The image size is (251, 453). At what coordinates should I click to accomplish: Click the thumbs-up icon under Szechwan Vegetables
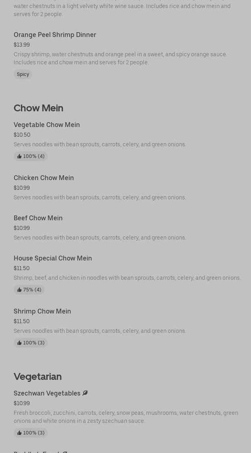pos(19,433)
